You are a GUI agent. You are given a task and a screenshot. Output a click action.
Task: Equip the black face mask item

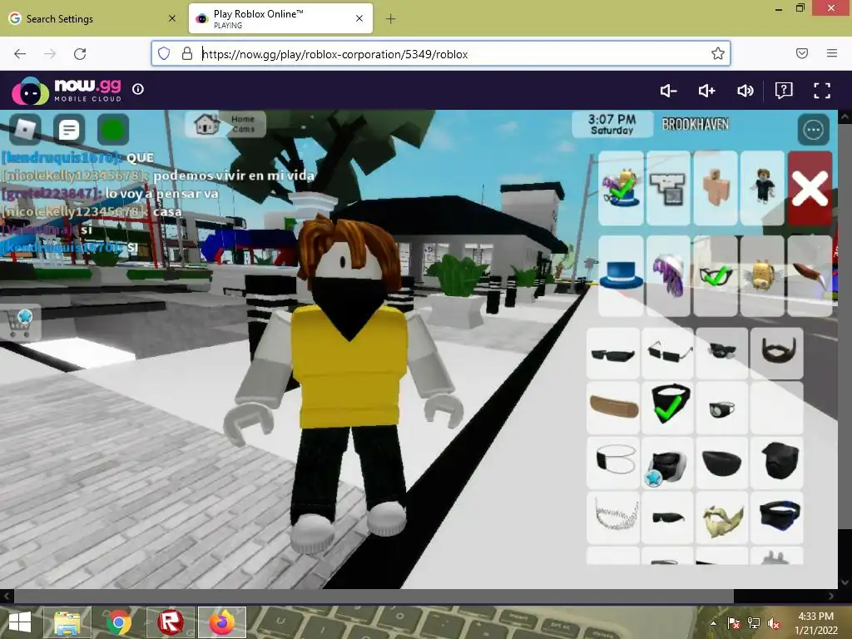(x=777, y=463)
